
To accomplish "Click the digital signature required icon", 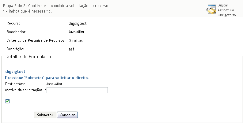I will point(212,10).
